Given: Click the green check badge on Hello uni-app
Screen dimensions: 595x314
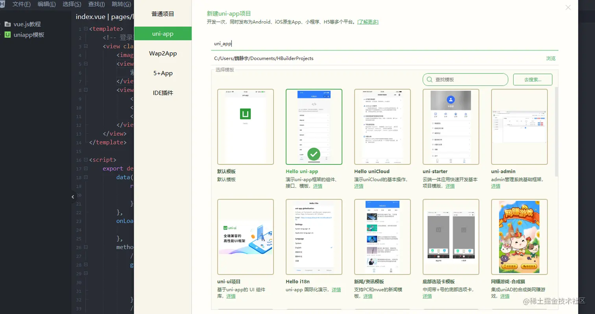Looking at the screenshot, I should tap(313, 155).
